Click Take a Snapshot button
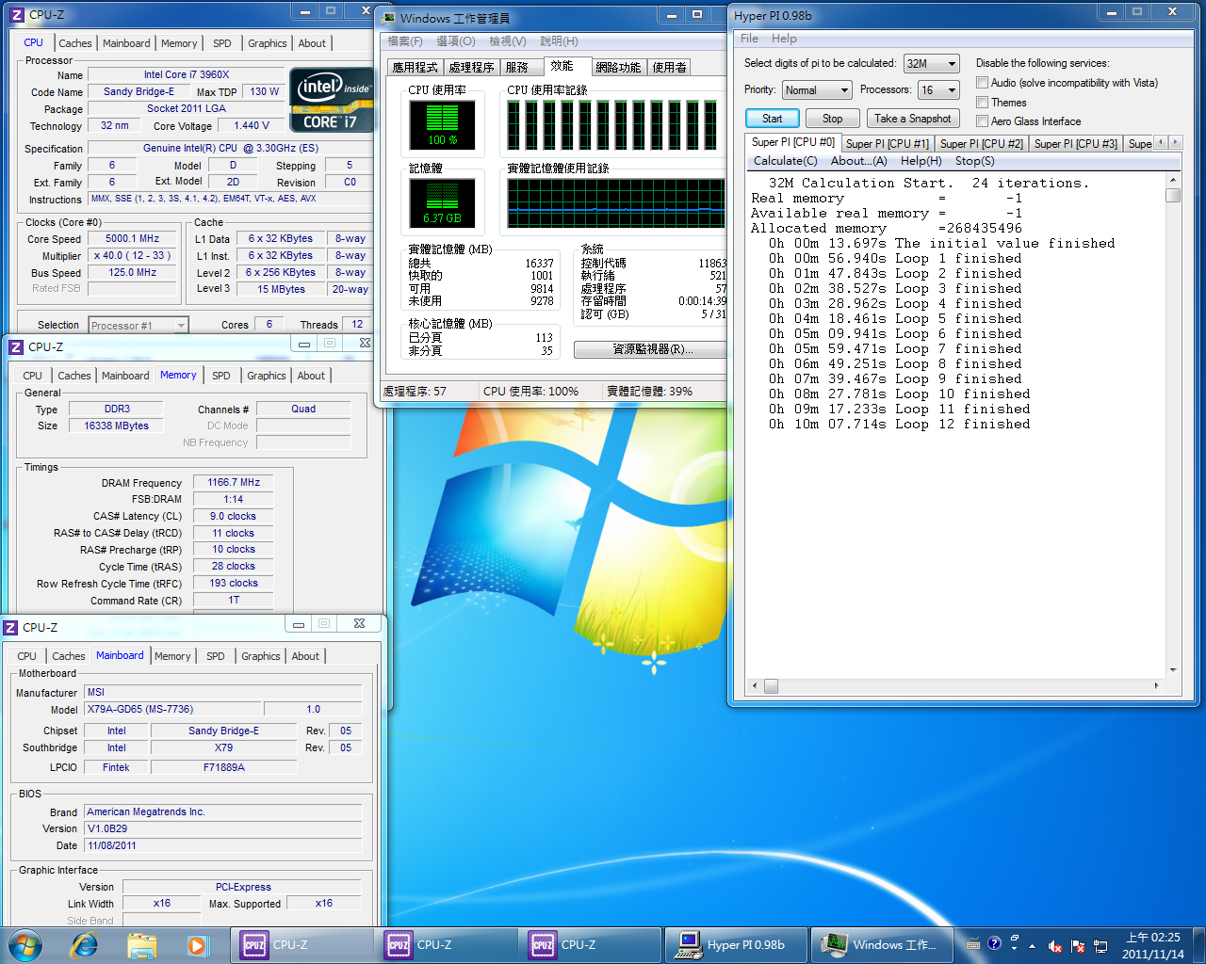The image size is (1206, 964). point(912,119)
